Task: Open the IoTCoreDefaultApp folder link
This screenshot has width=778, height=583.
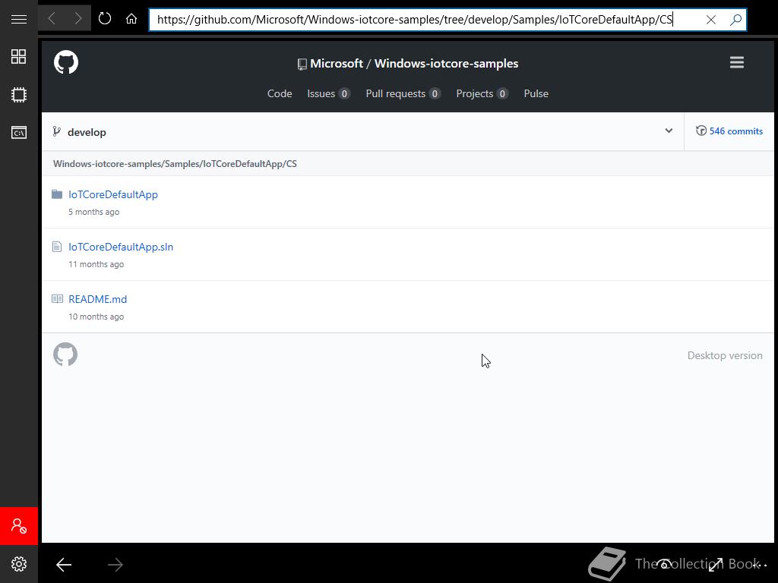Action: 113,194
